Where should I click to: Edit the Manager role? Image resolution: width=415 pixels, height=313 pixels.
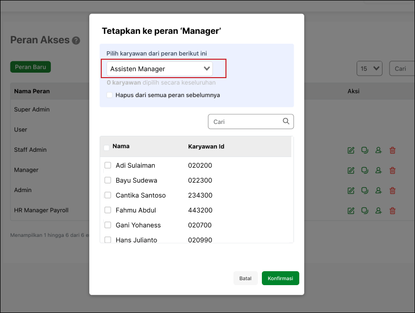[351, 170]
